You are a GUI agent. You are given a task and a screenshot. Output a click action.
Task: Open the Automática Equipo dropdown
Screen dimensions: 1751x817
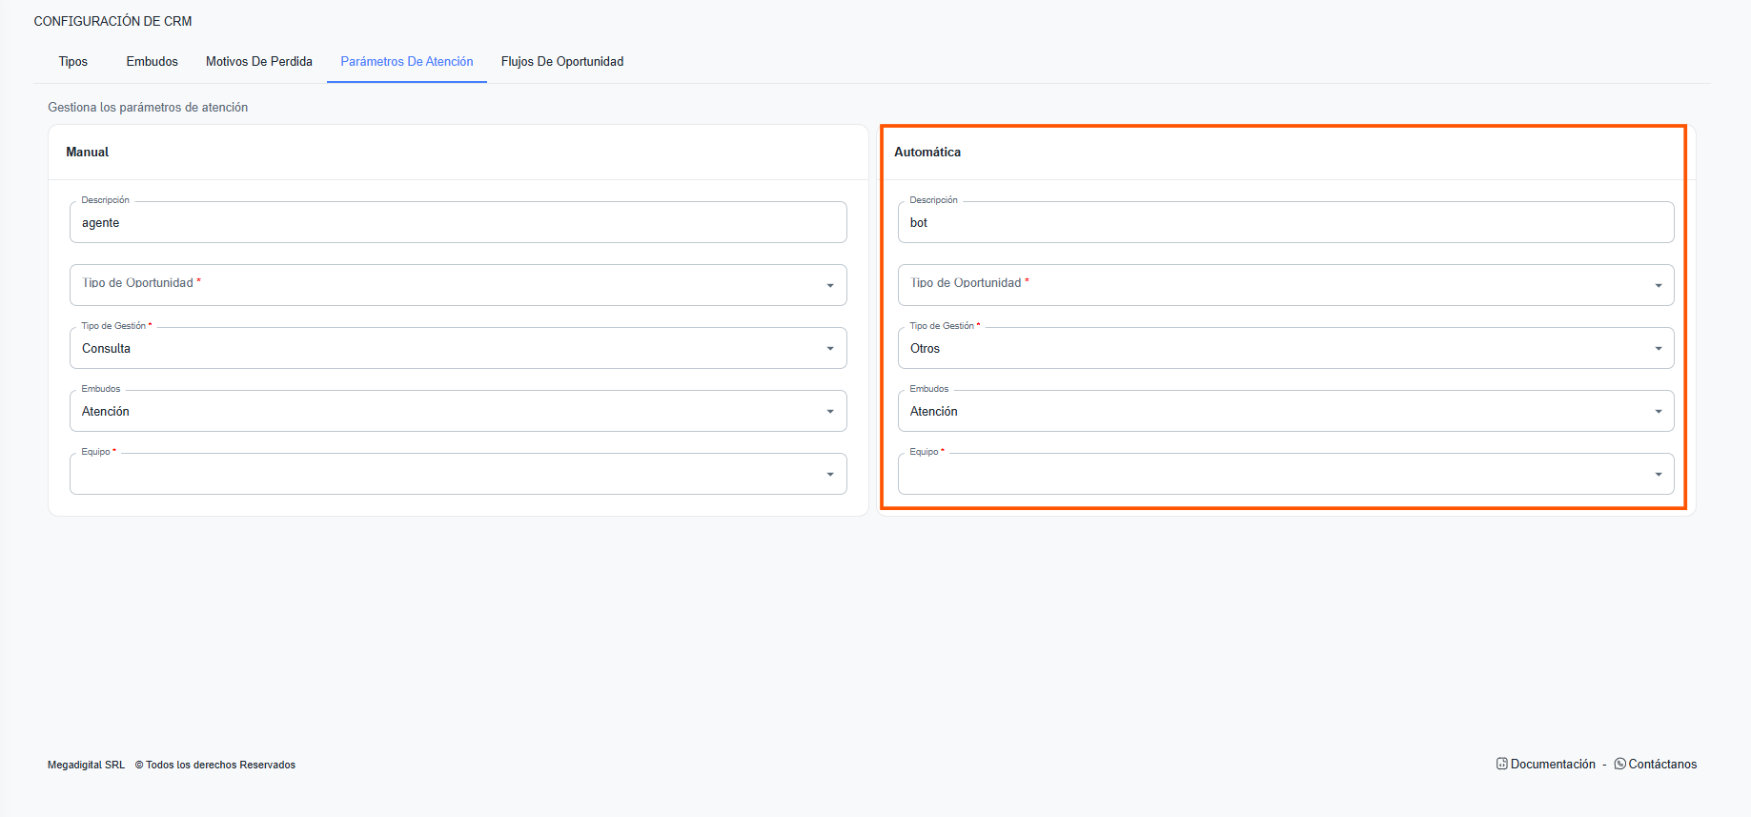1285,475
